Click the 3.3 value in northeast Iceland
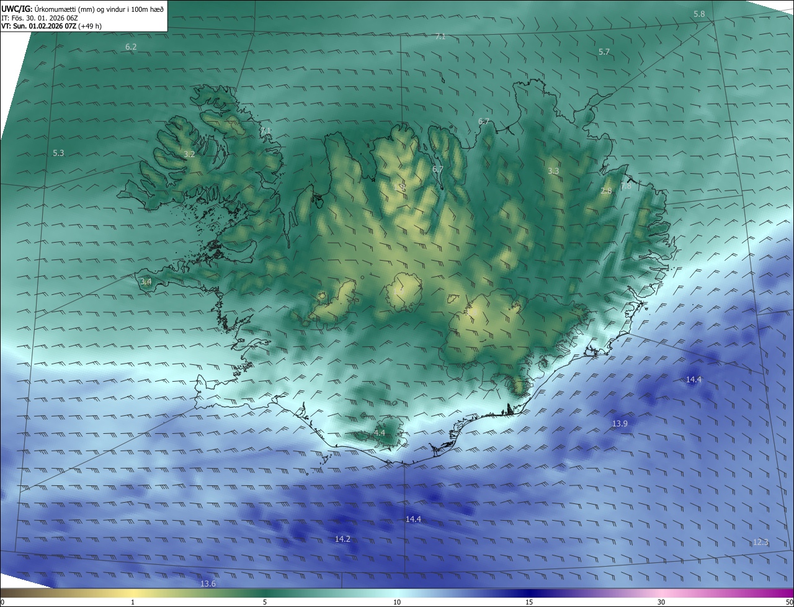The width and height of the screenshot is (794, 607). click(553, 171)
